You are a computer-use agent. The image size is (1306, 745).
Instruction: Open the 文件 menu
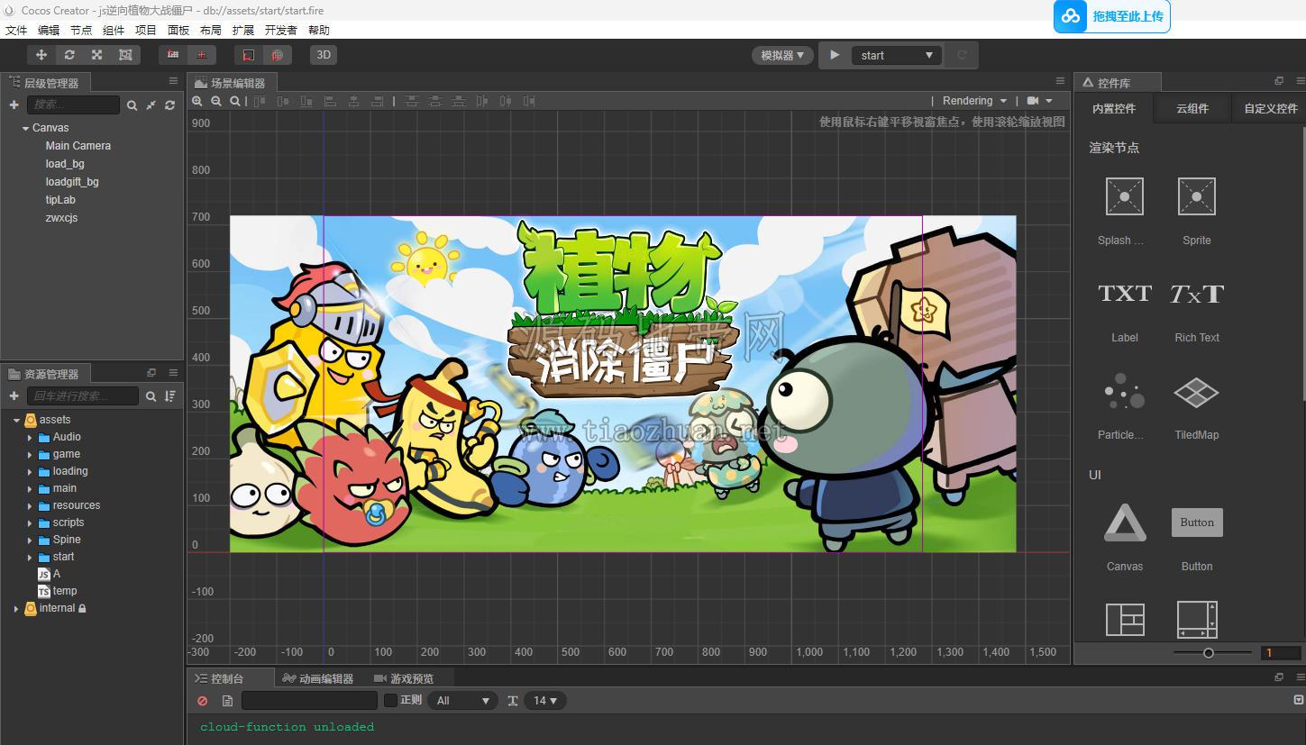(16, 30)
